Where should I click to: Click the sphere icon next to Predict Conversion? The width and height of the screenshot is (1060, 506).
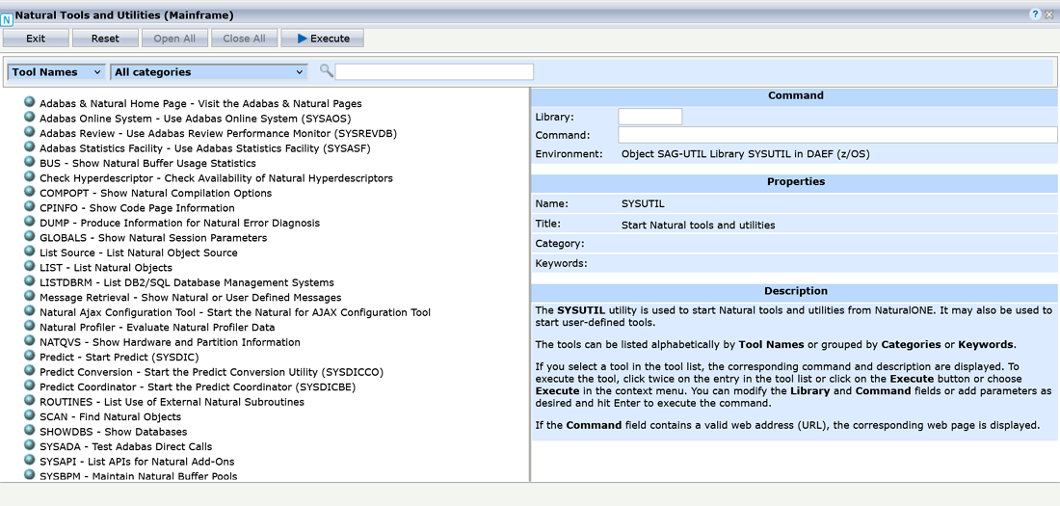point(29,371)
